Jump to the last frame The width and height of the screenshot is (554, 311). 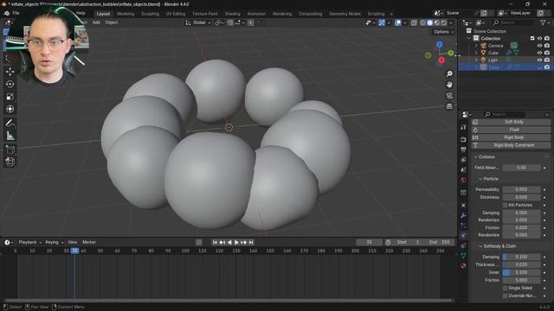pos(251,242)
